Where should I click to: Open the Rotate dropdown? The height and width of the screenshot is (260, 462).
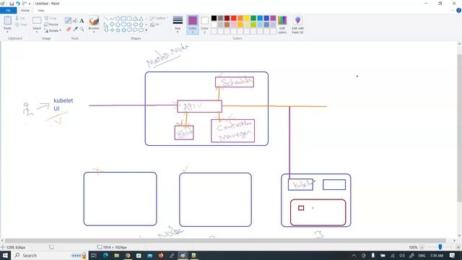[53, 30]
